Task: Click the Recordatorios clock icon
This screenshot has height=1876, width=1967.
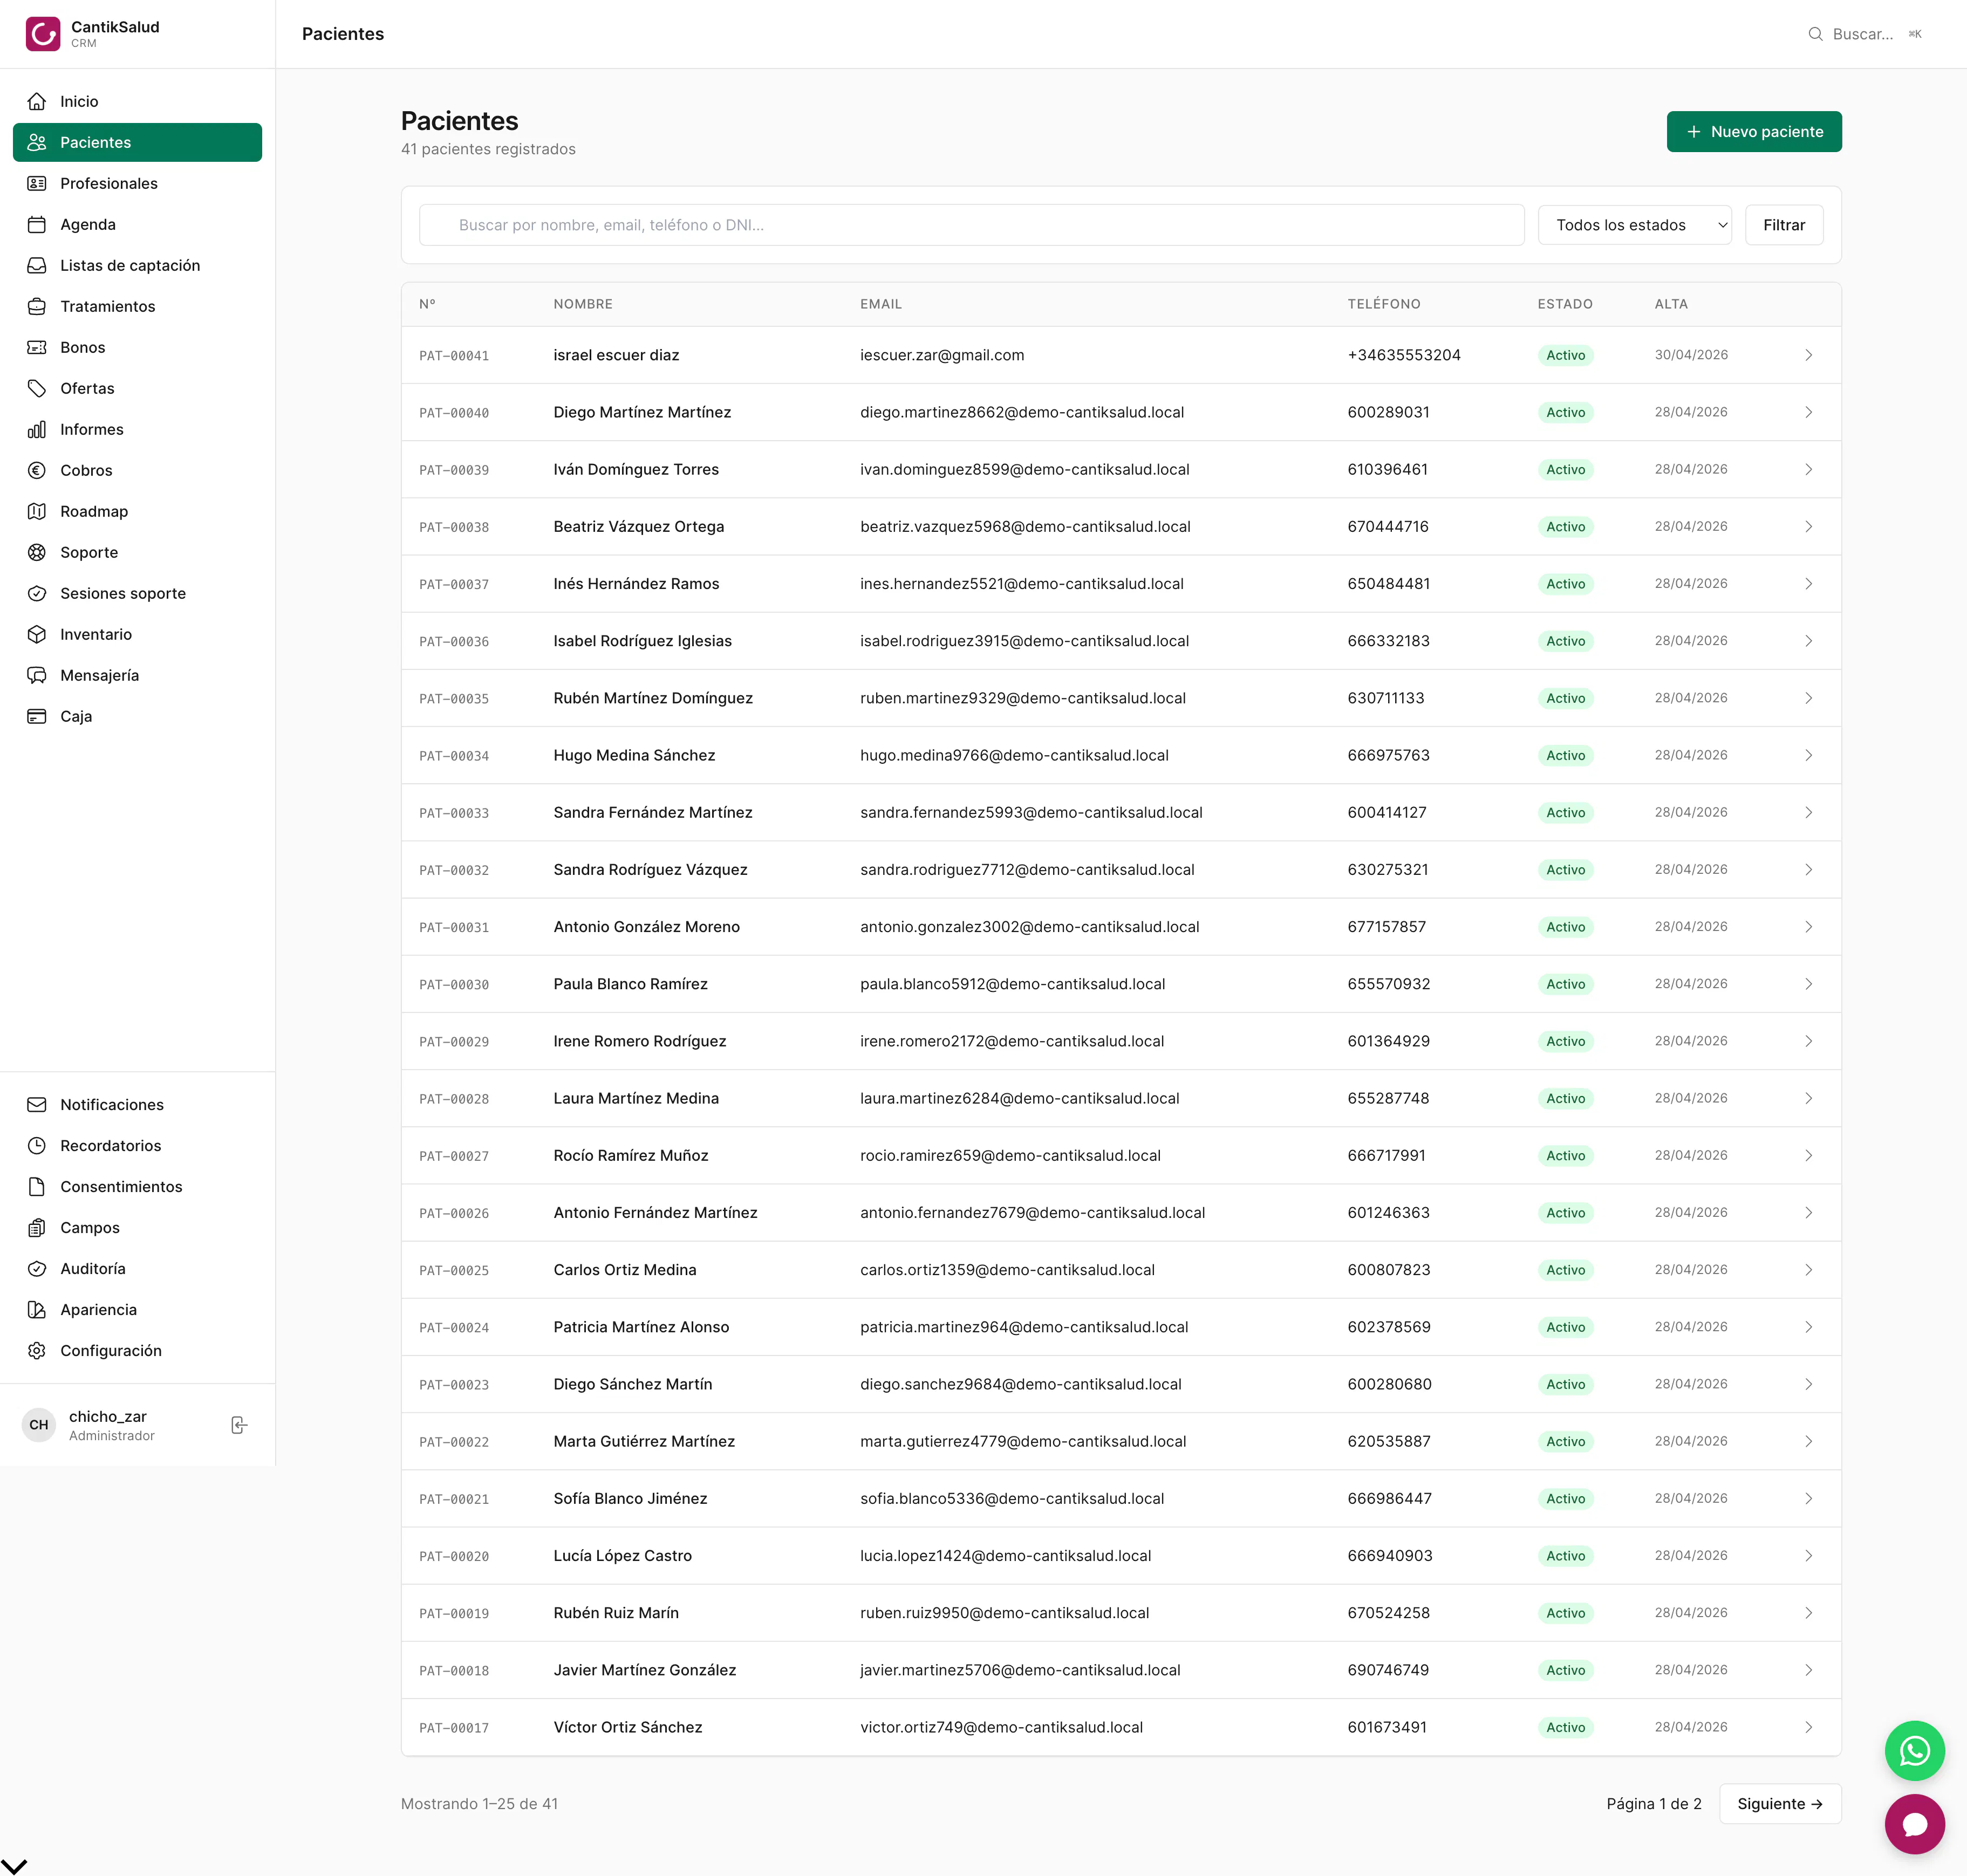Action: click(37, 1145)
